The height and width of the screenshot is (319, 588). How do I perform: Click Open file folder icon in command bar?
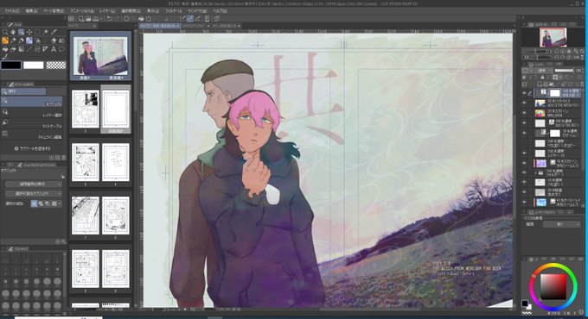[x=88, y=19]
